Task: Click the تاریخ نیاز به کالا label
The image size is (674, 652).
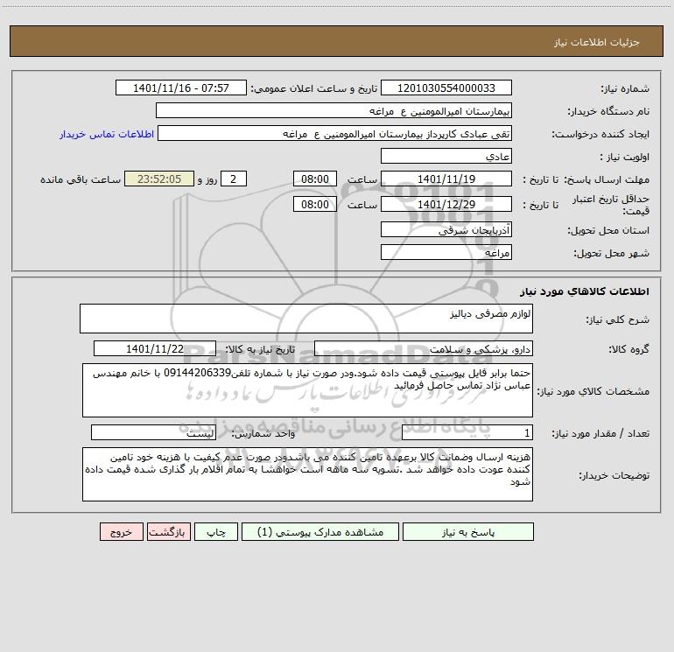Action: coord(260,349)
